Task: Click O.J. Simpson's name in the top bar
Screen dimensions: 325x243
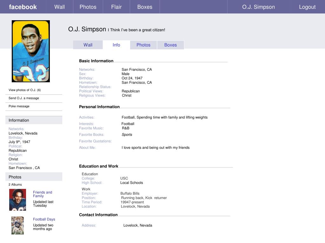Action: [x=258, y=7]
